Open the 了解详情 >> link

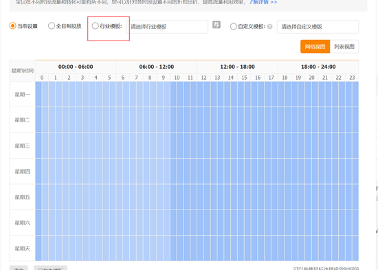[263, 2]
